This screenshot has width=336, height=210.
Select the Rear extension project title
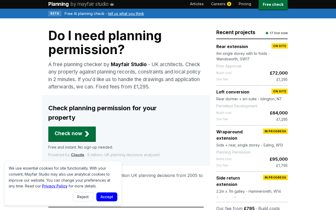(232, 46)
